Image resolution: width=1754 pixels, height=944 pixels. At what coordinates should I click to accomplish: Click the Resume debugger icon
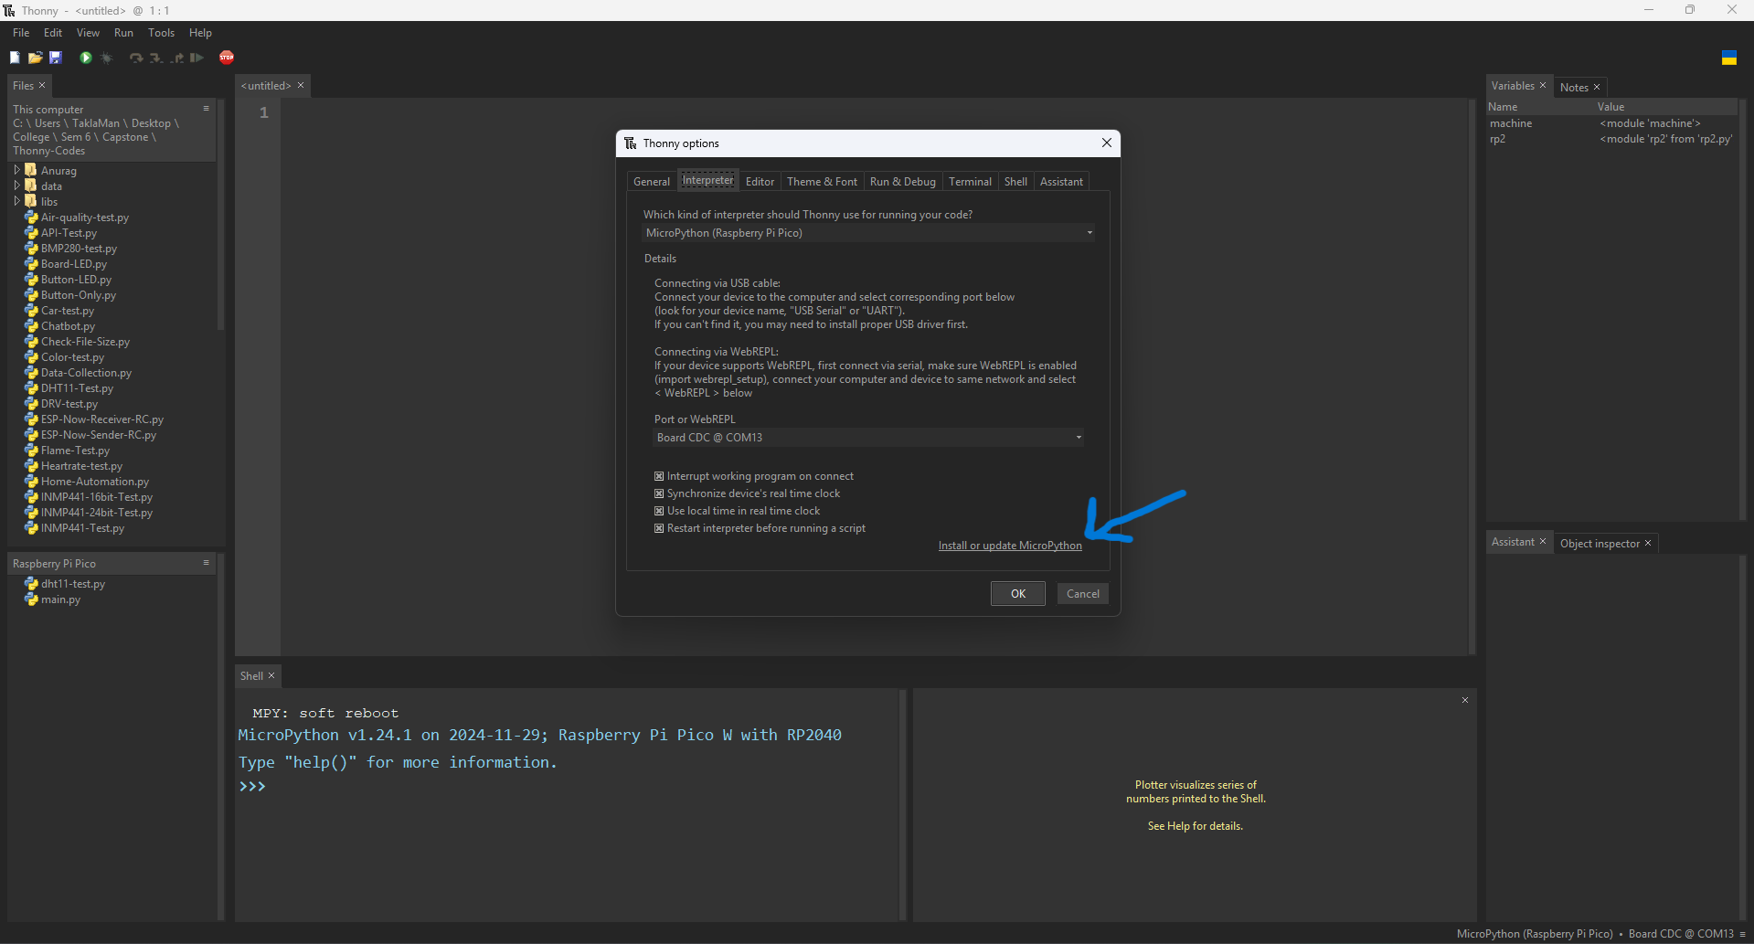[196, 58]
